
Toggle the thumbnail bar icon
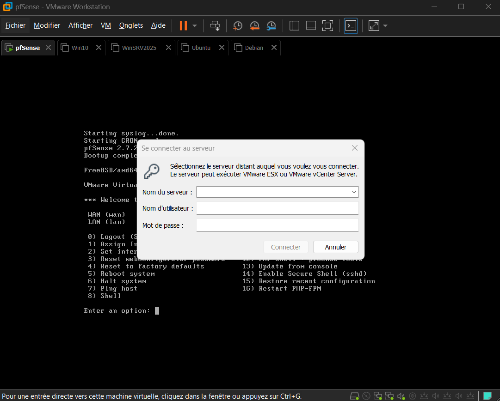[x=311, y=25]
